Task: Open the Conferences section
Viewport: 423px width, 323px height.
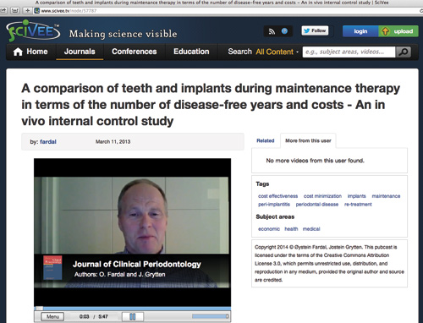Action: (x=135, y=52)
